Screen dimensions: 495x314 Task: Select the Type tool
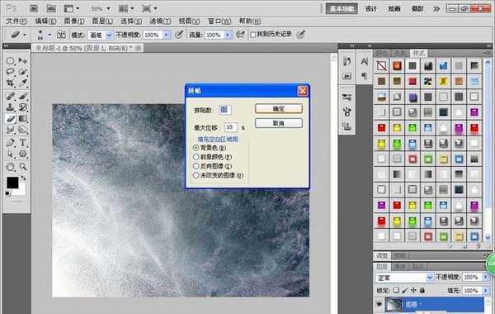pyautogui.click(x=23, y=143)
